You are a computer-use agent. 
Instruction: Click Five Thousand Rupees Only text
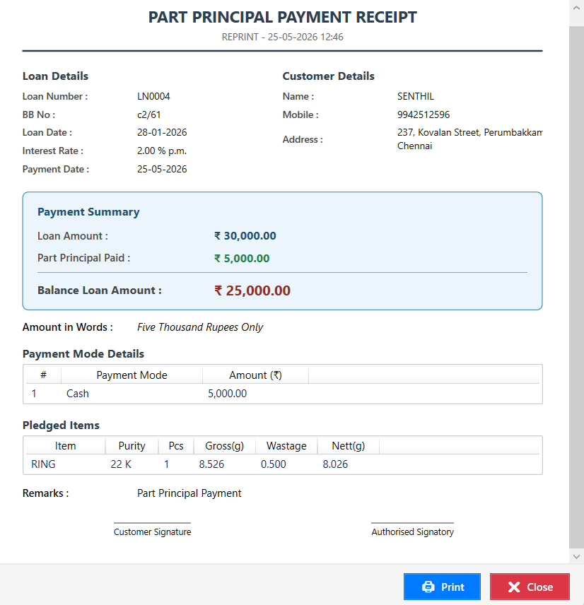pos(200,327)
